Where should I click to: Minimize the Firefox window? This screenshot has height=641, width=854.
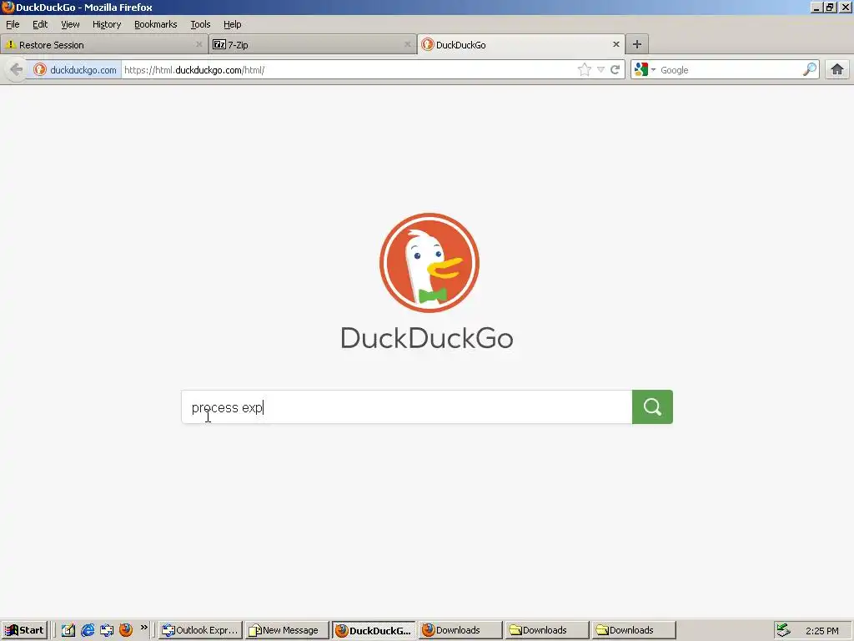pyautogui.click(x=816, y=7)
